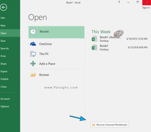Click the 4/18/2018 12:29 AM timestamp
The width and height of the screenshot is (151, 132).
click(x=137, y=39)
